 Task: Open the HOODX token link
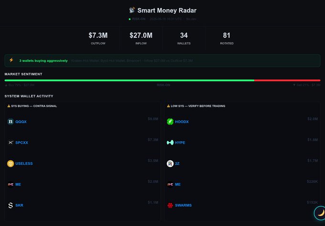[182, 122]
